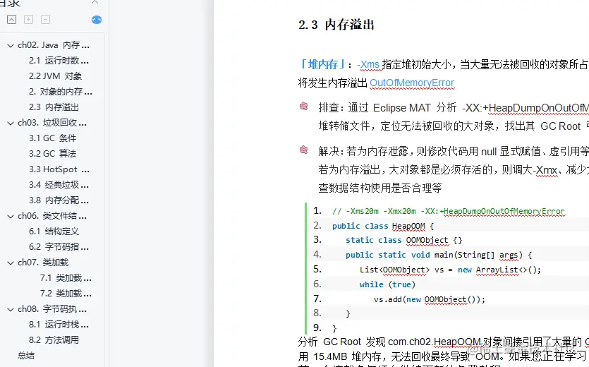Click the com.ch02.HeapOOM text in paragraph
Screen dimensions: 589x367
coord(435,342)
